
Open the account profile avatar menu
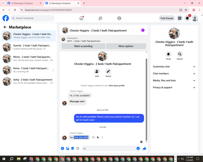point(195,18)
